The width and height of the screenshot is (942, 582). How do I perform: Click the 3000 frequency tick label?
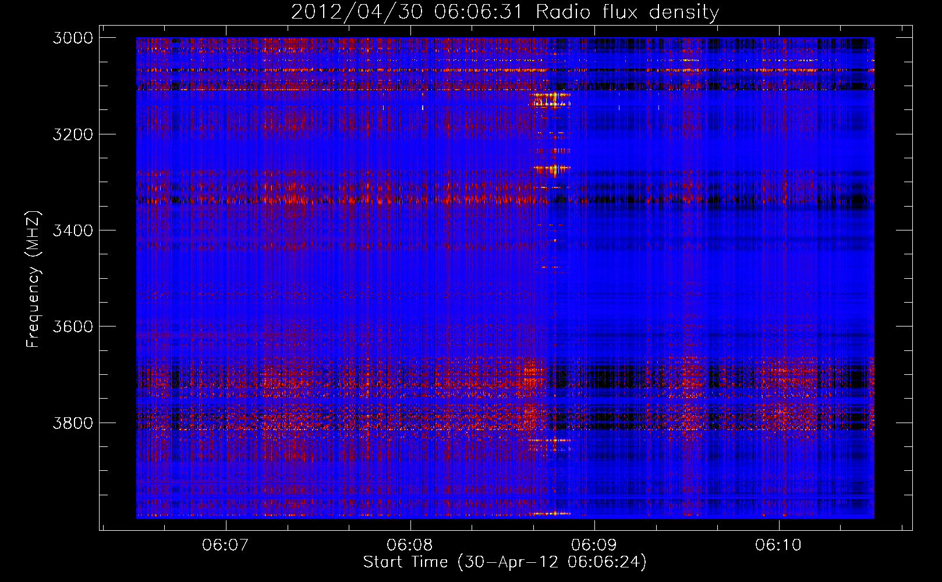(73, 38)
